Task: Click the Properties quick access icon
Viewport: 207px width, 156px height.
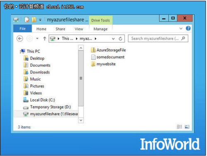Action: pyautogui.click(x=27, y=20)
